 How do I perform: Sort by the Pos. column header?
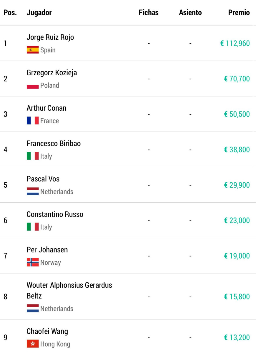click(10, 13)
